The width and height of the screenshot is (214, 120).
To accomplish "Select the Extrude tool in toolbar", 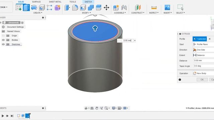I will [26, 7].
